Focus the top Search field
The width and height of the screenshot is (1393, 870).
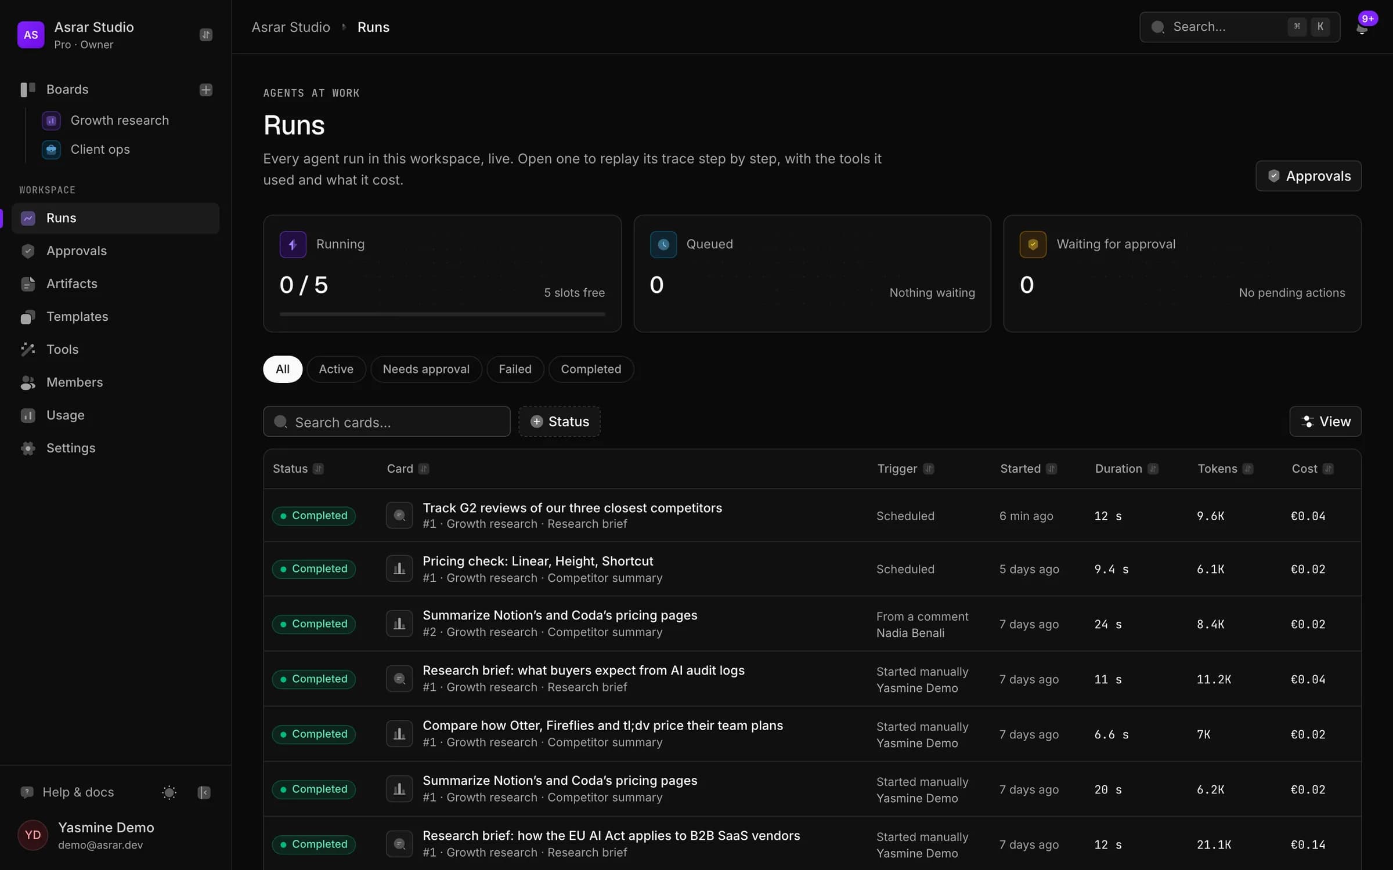click(x=1240, y=27)
